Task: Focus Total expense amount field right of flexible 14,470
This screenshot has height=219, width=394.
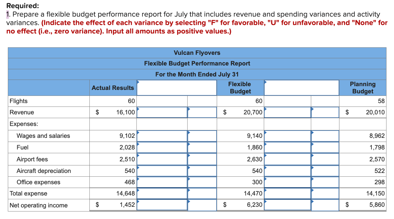Action: (x=287, y=194)
